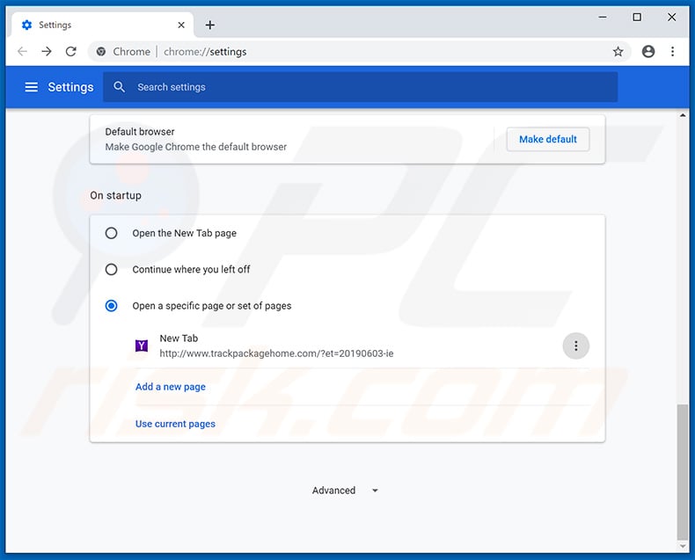Open more actions for the trackpackagehome startup page

coord(575,345)
